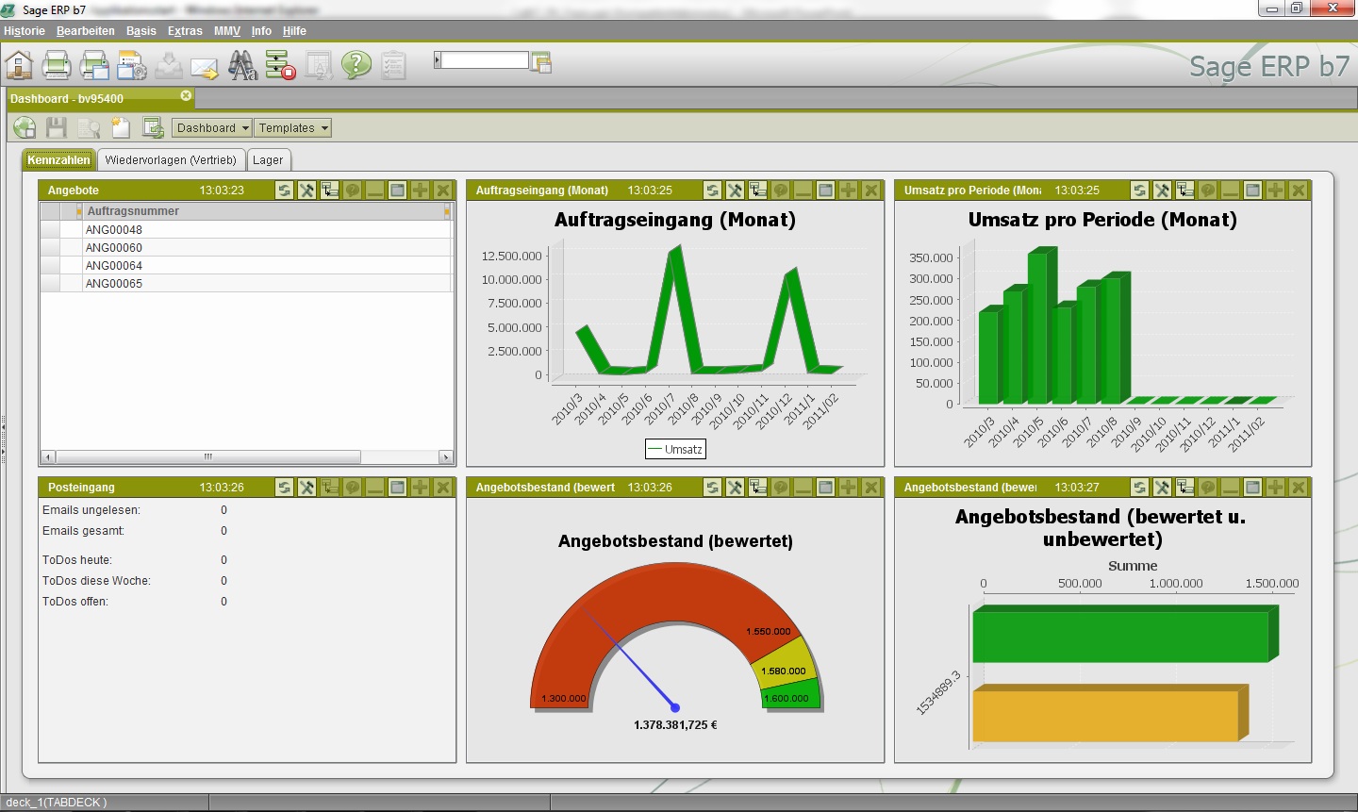The height and width of the screenshot is (812, 1358).
Task: Create new dashboard page with star icon
Action: tap(120, 127)
